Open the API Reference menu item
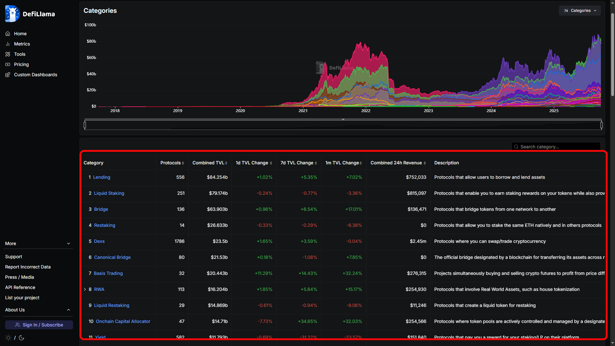 20,287
